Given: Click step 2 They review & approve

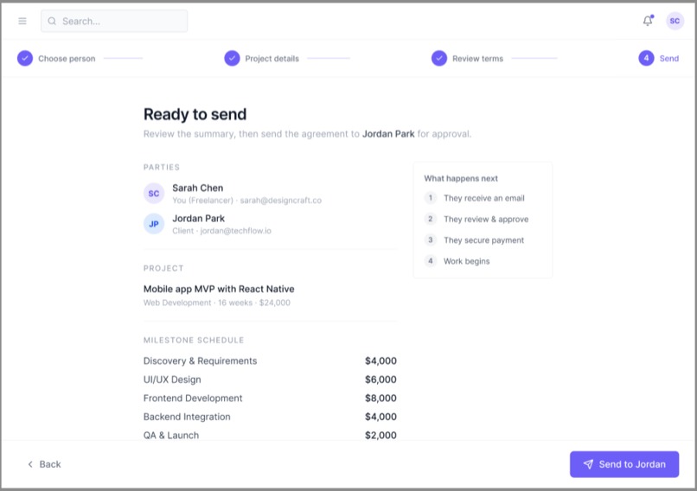Looking at the screenshot, I should [x=476, y=219].
